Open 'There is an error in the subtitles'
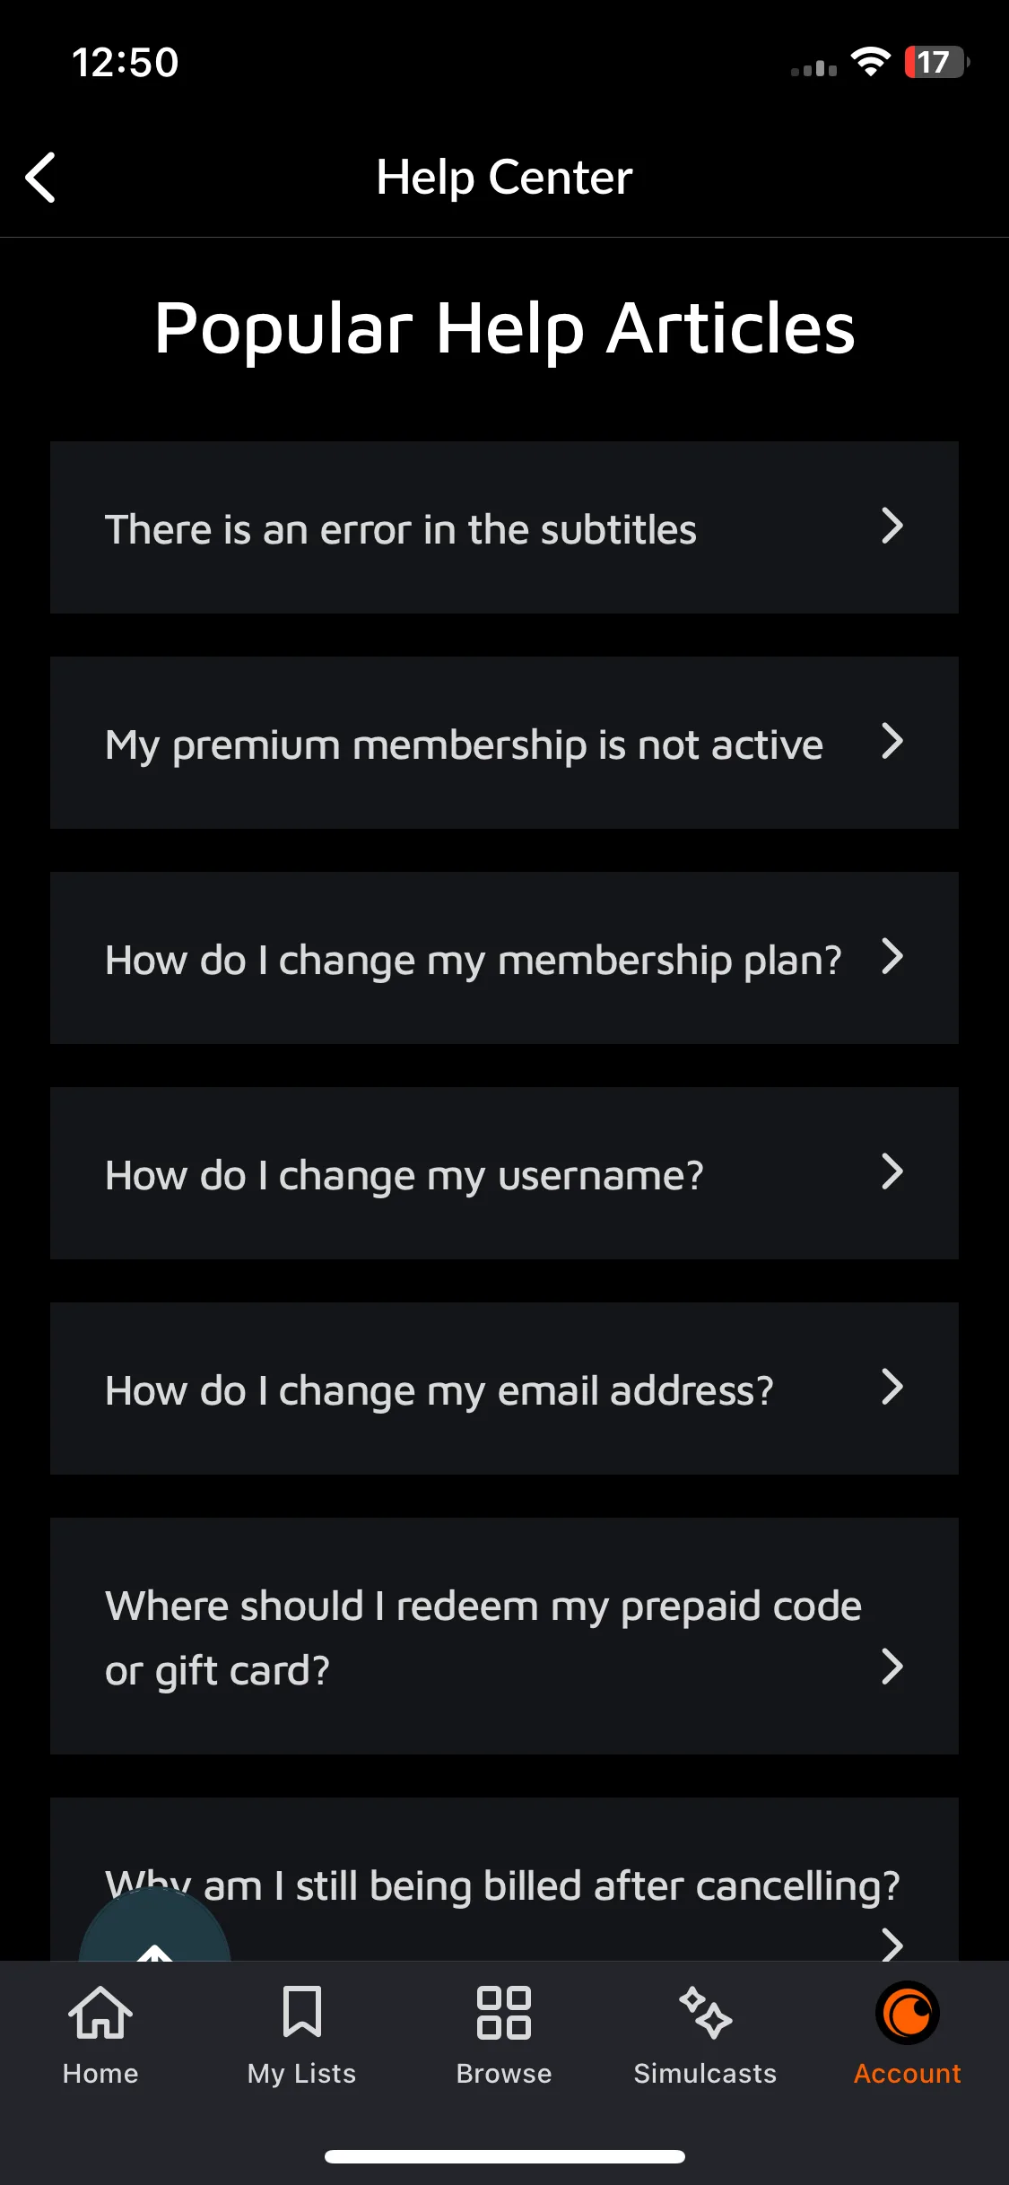Image resolution: width=1009 pixels, height=2185 pixels. point(504,527)
